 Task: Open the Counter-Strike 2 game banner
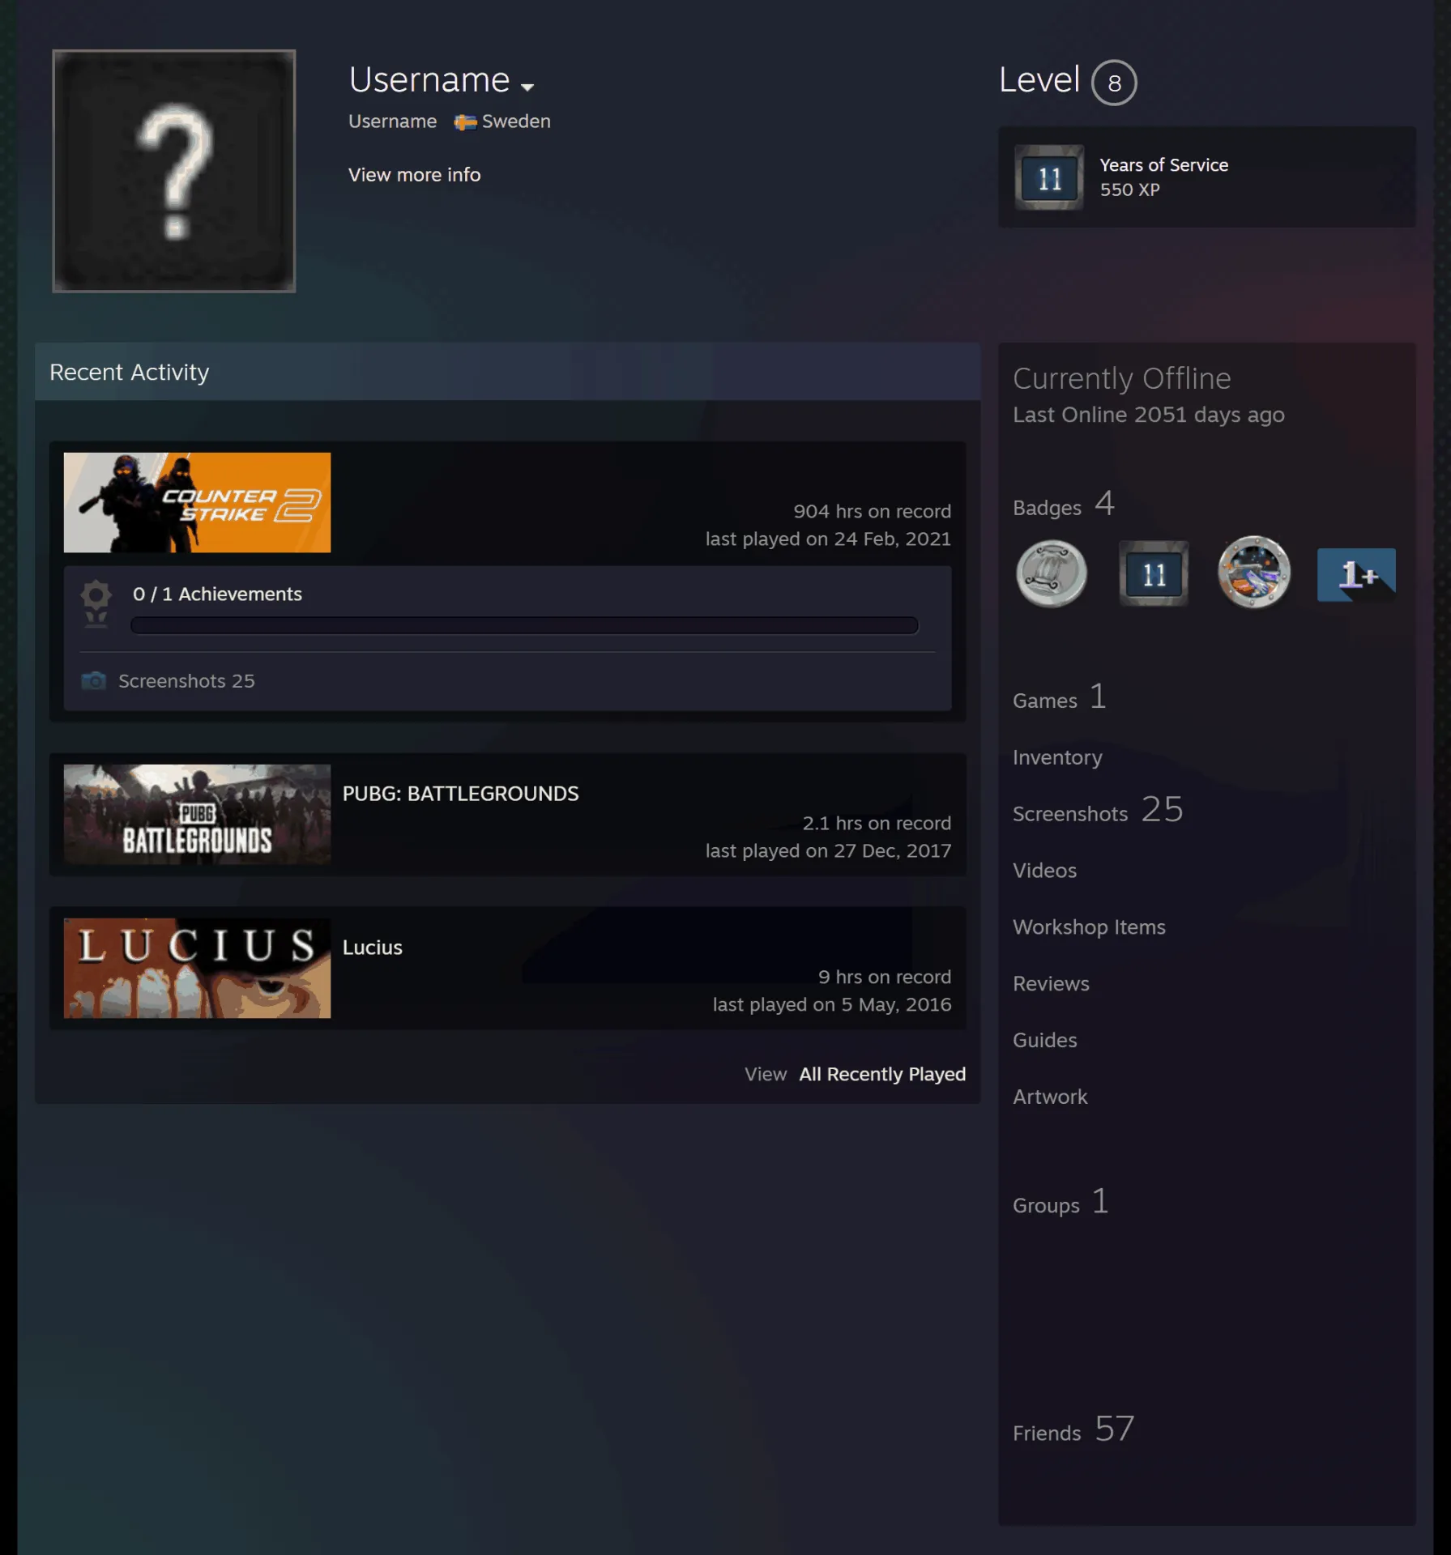pyautogui.click(x=197, y=503)
